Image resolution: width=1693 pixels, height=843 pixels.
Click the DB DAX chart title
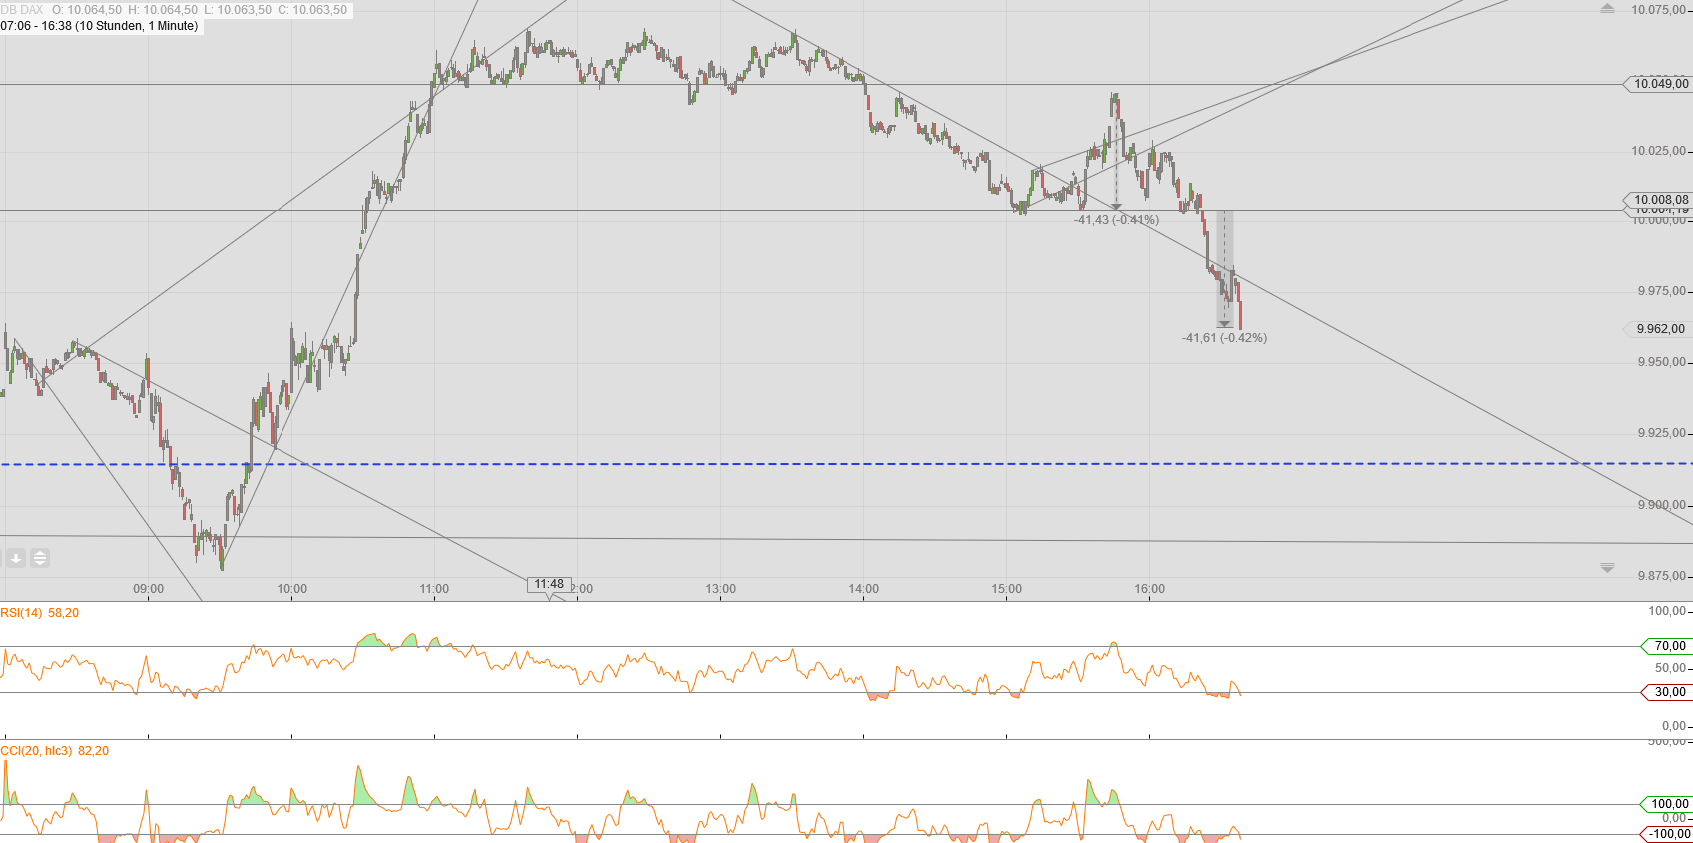pyautogui.click(x=22, y=10)
